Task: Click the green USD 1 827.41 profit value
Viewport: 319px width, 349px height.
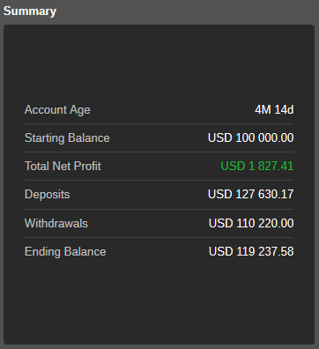Action: 257,166
